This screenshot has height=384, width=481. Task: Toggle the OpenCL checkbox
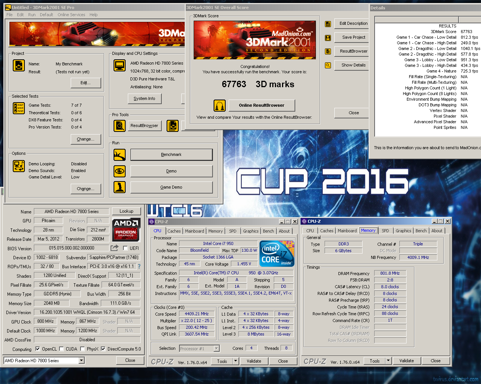[38, 349]
